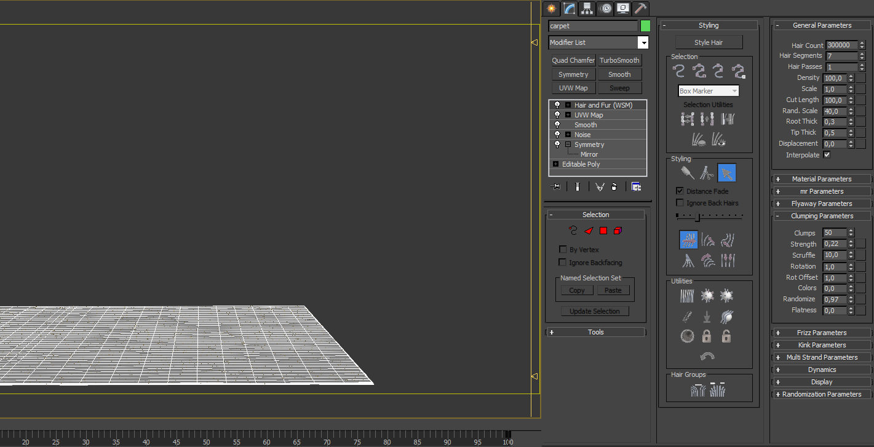Viewport: 874px width, 447px height.
Task: Select the Hair and Fur (WSM) modifier
Action: [603, 105]
